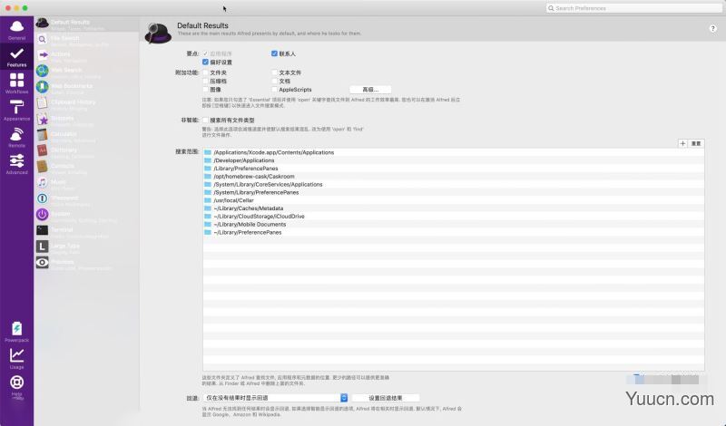
Task: Enable the 文本文件 checkbox
Action: (x=274, y=73)
